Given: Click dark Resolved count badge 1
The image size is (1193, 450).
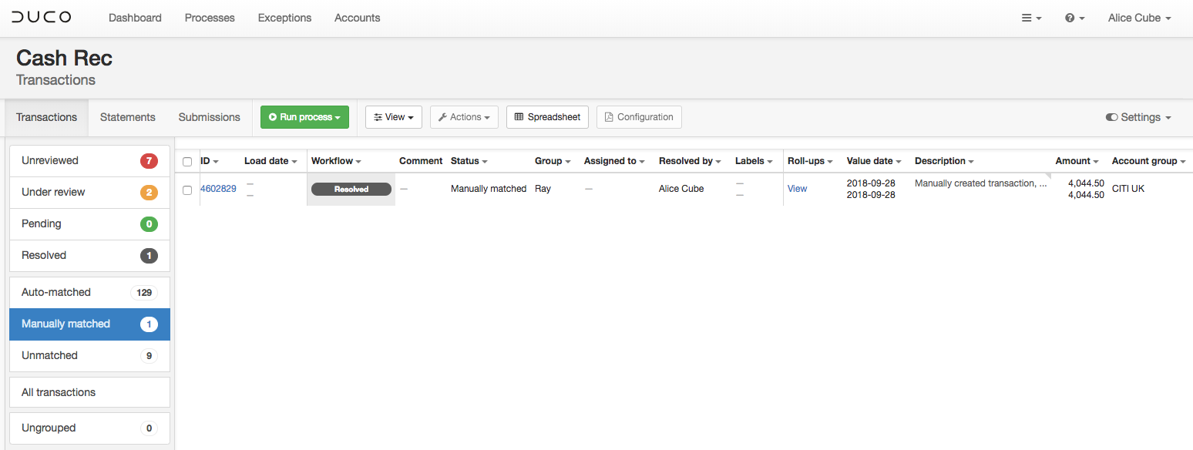Looking at the screenshot, I should pos(149,256).
